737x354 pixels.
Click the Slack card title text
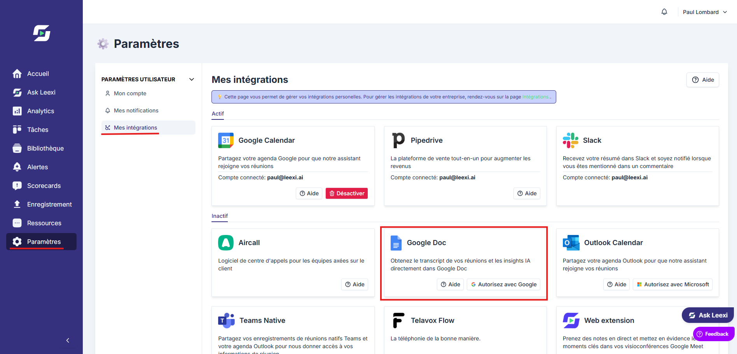592,140
